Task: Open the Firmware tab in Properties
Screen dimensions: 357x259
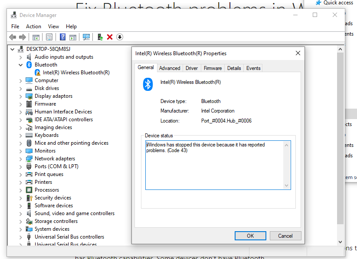Action: [x=213, y=68]
